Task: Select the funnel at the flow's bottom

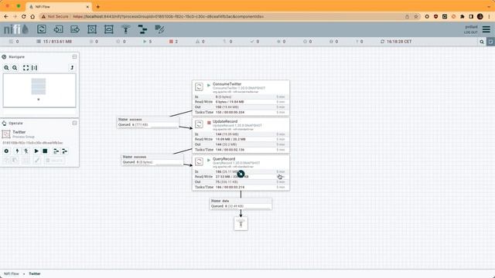Action: click(x=241, y=223)
